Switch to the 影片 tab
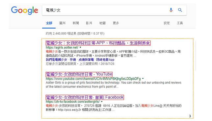The height and width of the screenshot is (121, 212). coord(89,23)
